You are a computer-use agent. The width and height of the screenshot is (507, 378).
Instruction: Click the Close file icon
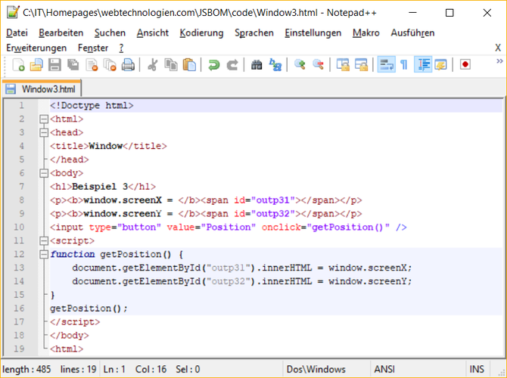tap(92, 64)
